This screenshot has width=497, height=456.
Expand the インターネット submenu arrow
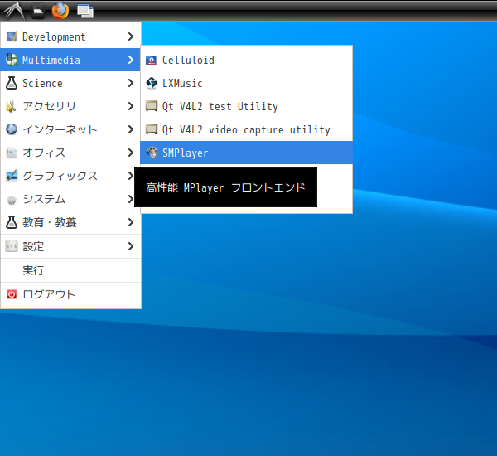pos(131,129)
